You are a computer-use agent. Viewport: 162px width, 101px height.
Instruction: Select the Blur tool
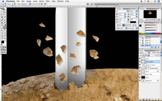tap(2, 27)
